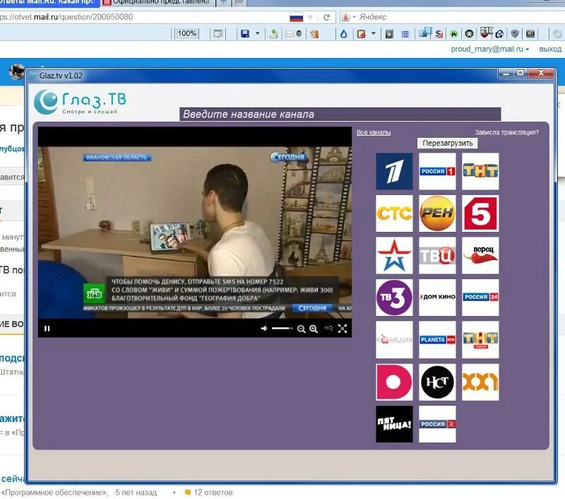Select the РЕН channel
Screen dimensions: 565x499
pyautogui.click(x=437, y=213)
